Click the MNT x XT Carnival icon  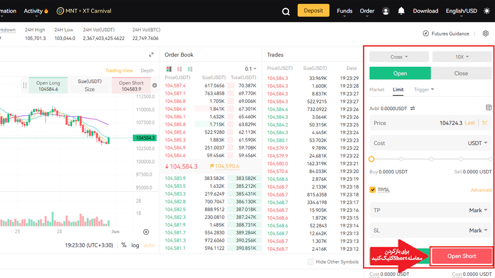point(60,11)
